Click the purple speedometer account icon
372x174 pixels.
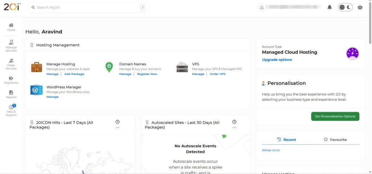pyautogui.click(x=352, y=54)
